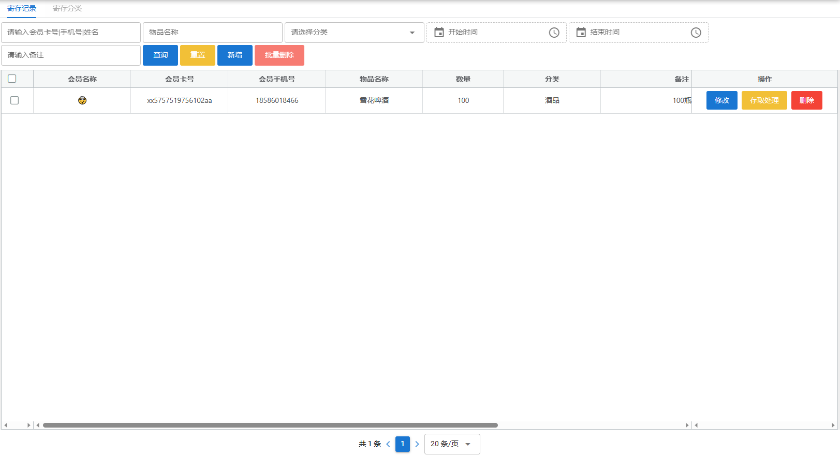Select phone number 18586018466 cell
840x456 pixels.
point(277,100)
